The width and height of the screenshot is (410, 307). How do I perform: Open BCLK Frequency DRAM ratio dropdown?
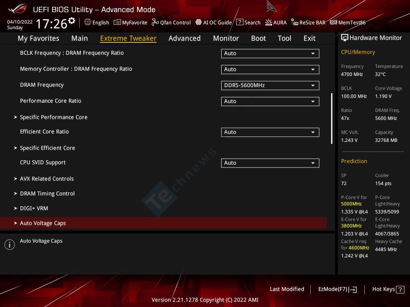click(x=270, y=53)
